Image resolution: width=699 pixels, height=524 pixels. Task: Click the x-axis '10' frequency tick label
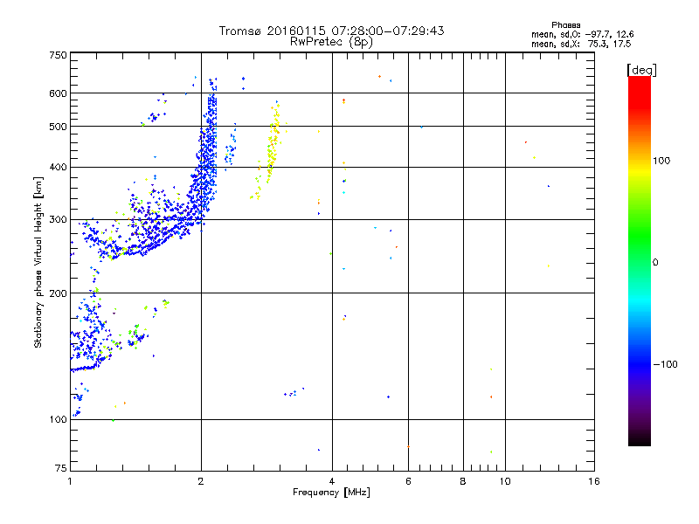pyautogui.click(x=505, y=481)
